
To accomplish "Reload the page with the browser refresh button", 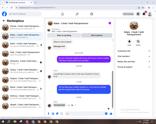I will tap(12, 7).
